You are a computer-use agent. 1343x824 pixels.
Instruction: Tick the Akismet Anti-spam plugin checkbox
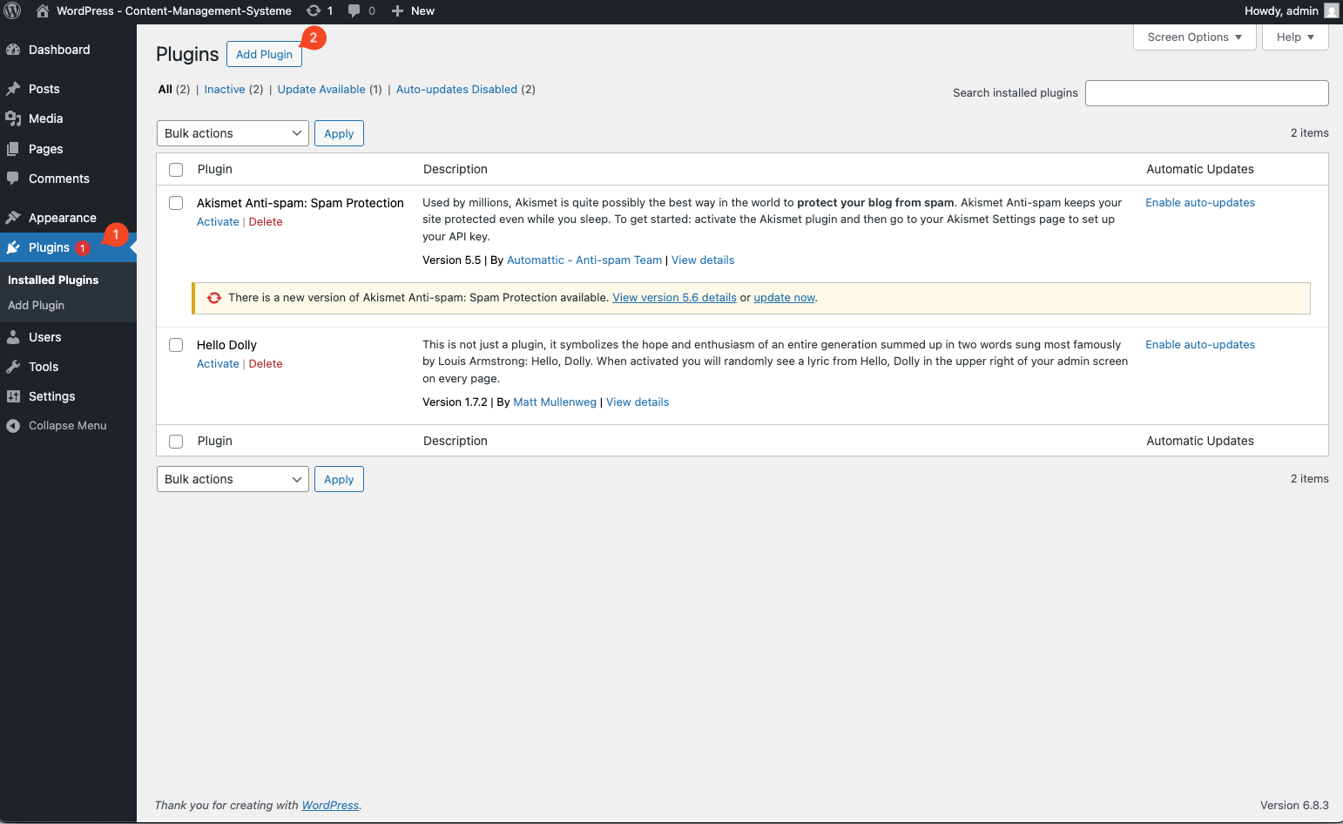(176, 203)
